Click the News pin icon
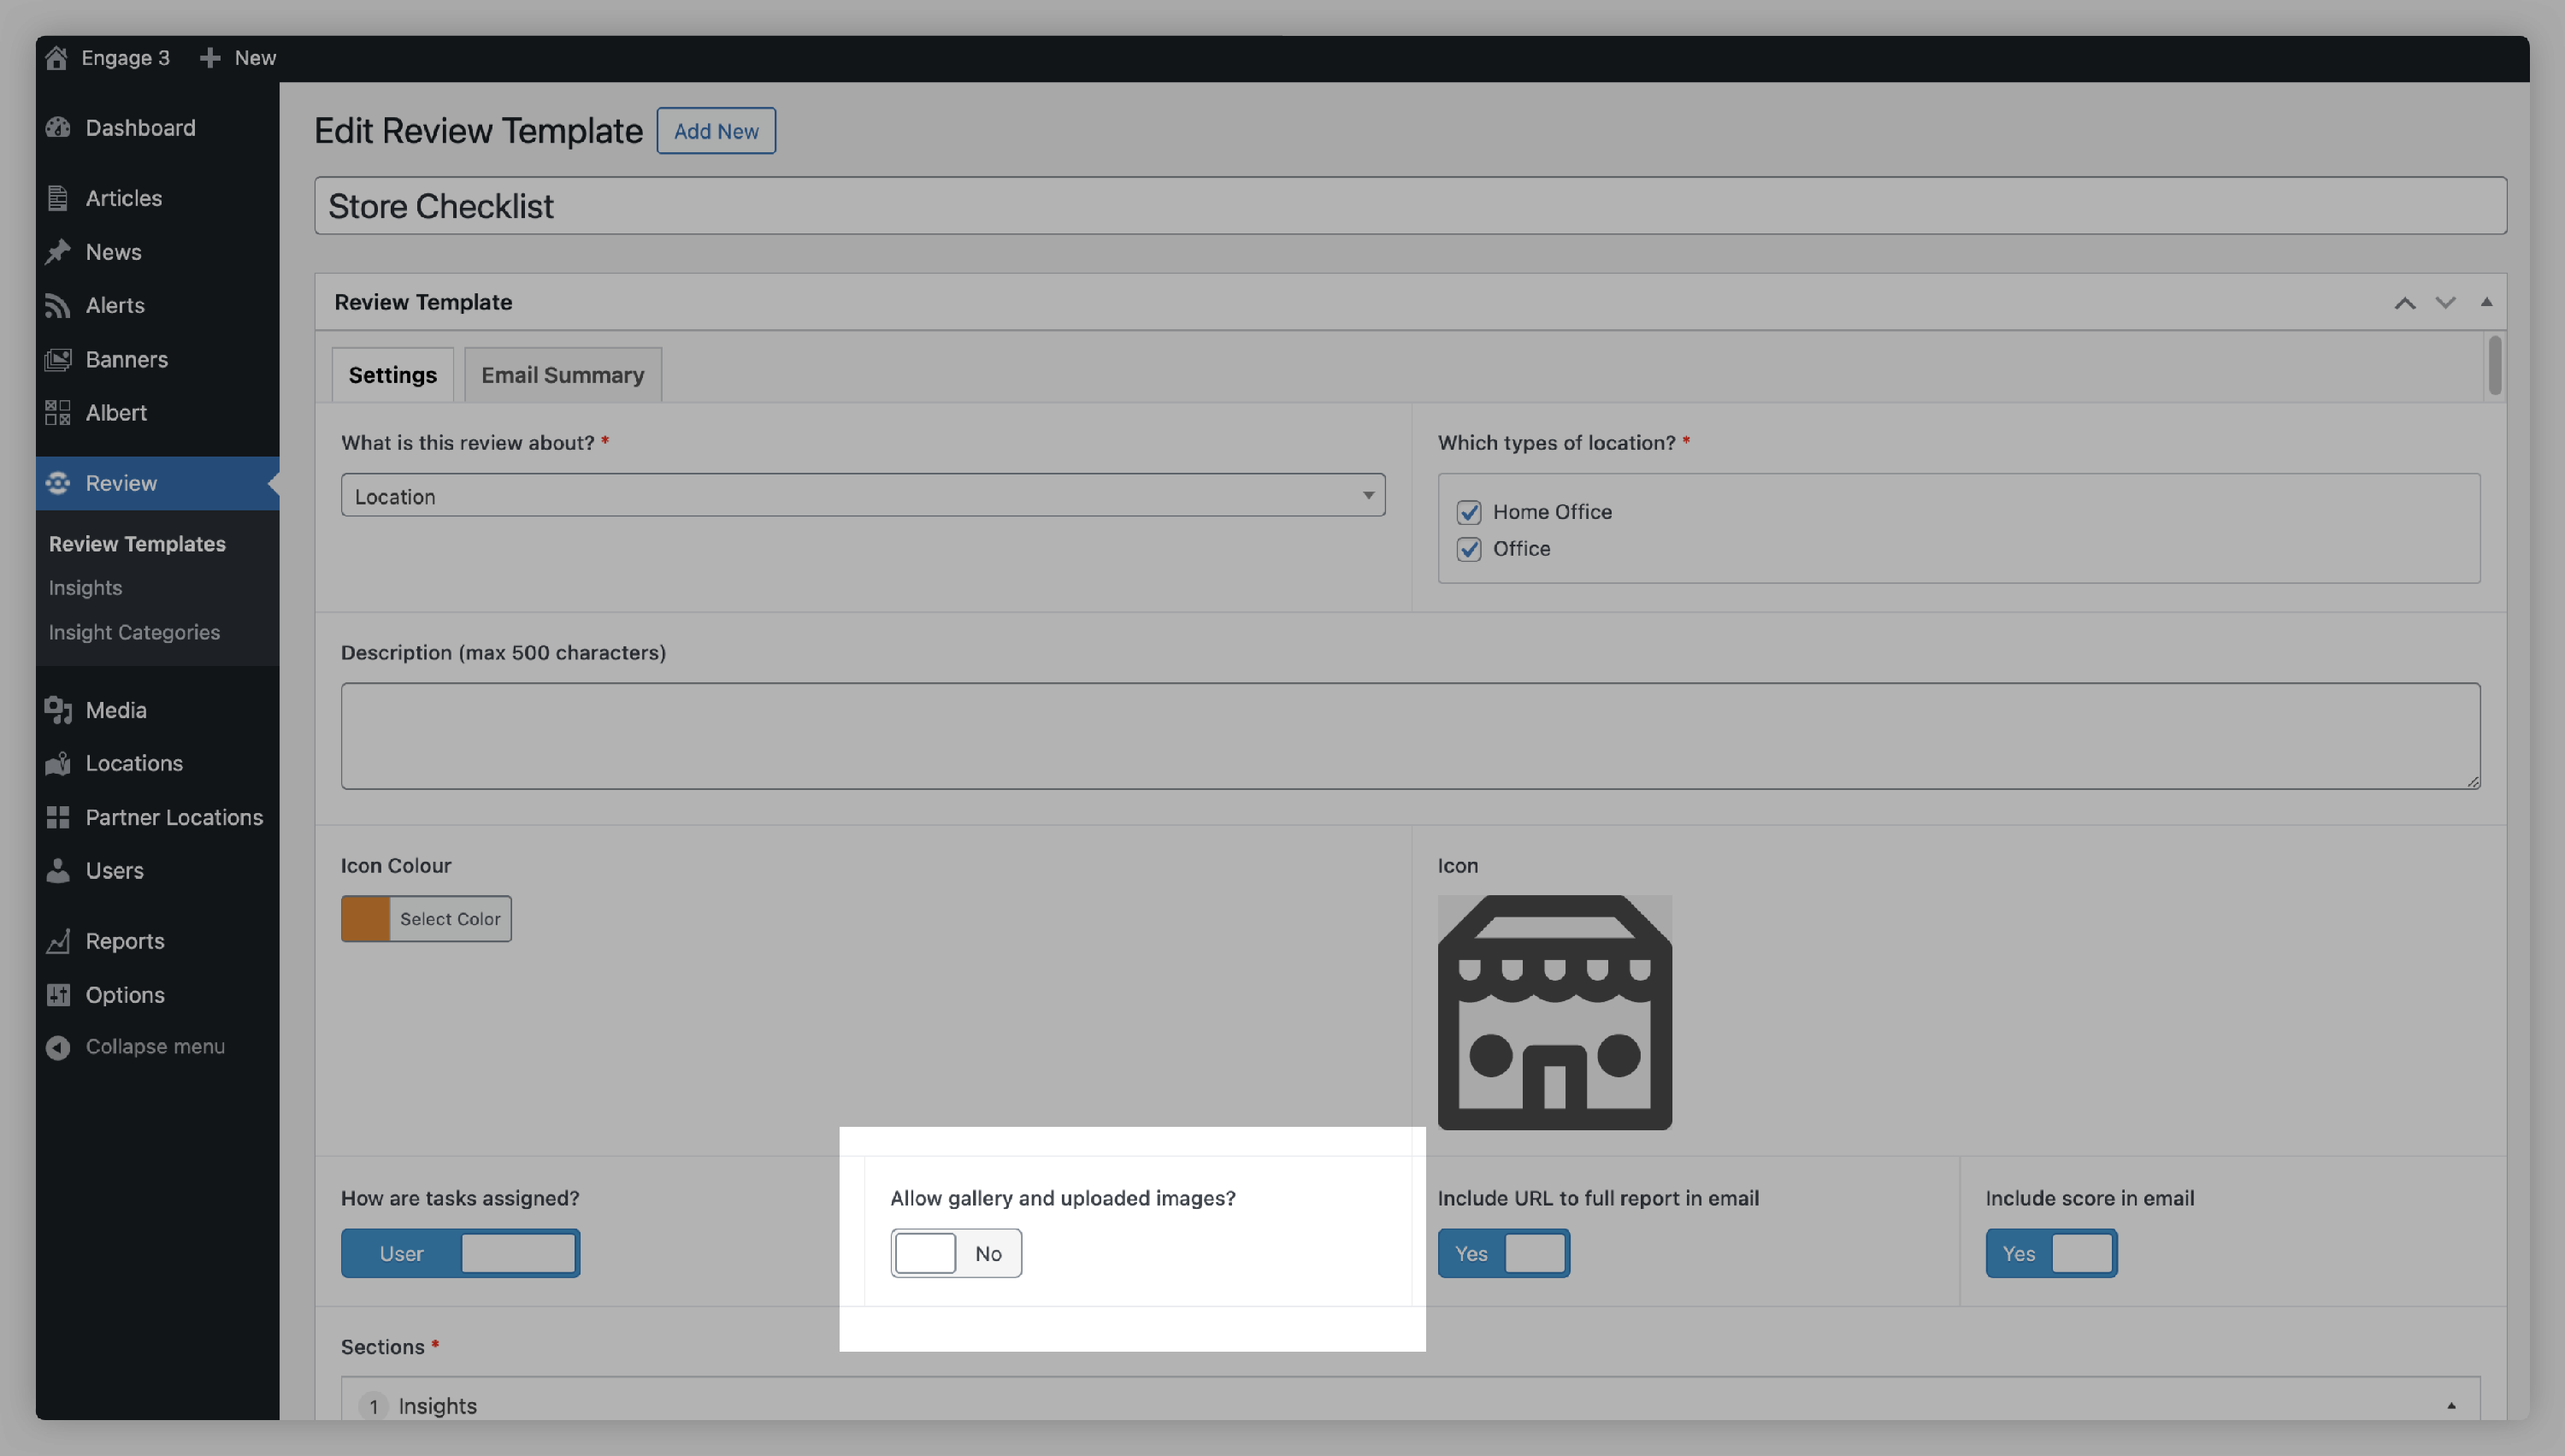The width and height of the screenshot is (2565, 1456). coord(58,252)
